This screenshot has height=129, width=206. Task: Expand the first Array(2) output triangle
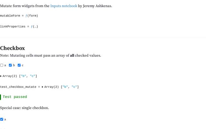pyautogui.click(x=1, y=76)
